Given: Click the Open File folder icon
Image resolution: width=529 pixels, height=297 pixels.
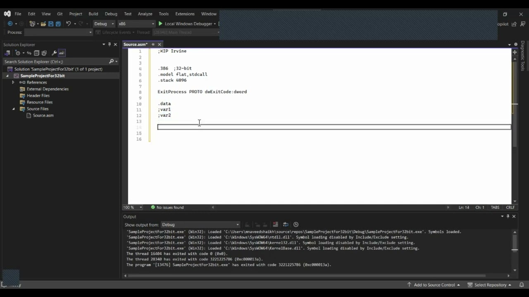Looking at the screenshot, I should click(x=43, y=24).
